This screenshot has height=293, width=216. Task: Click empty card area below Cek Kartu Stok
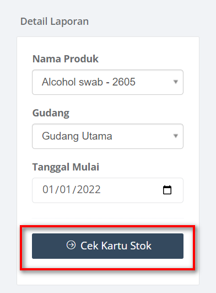coord(107,278)
